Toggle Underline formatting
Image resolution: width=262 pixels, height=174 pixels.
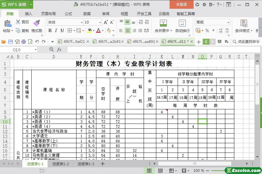[62, 31]
